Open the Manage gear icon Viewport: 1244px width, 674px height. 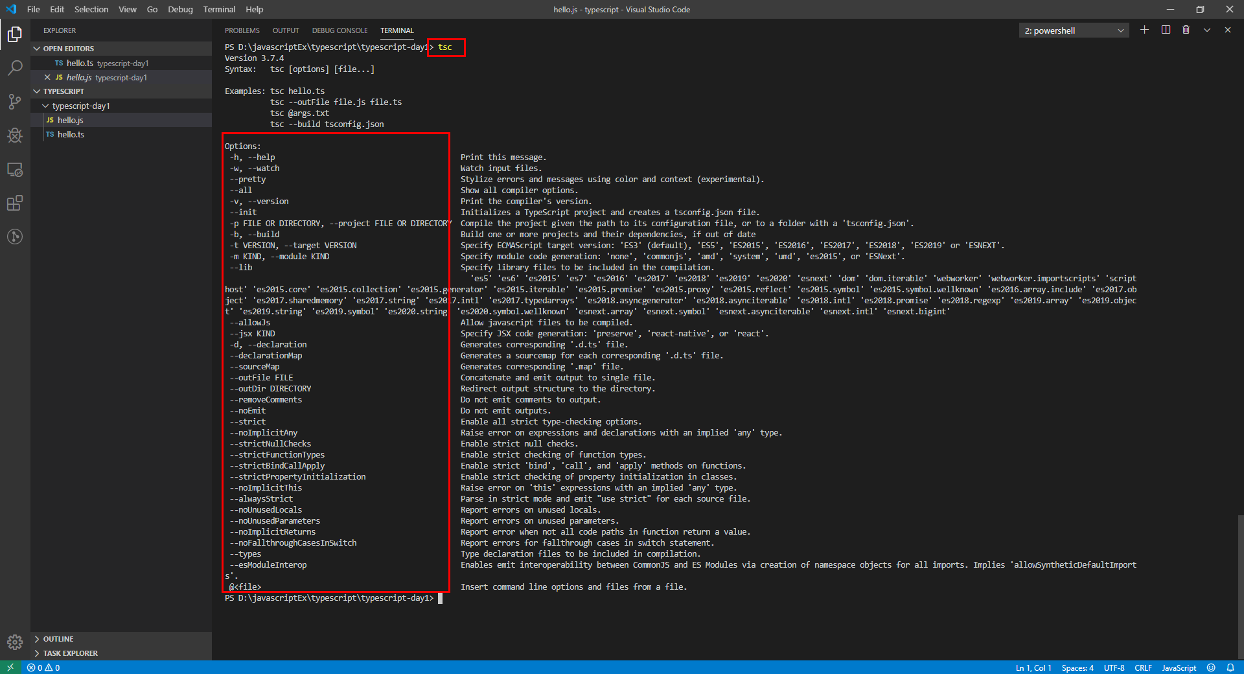tap(15, 642)
